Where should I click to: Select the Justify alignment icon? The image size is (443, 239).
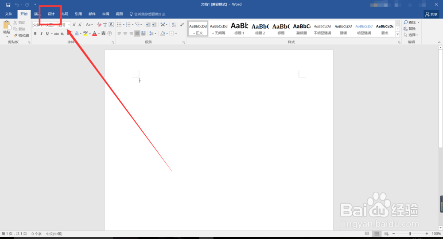pyautogui.click(x=137, y=34)
